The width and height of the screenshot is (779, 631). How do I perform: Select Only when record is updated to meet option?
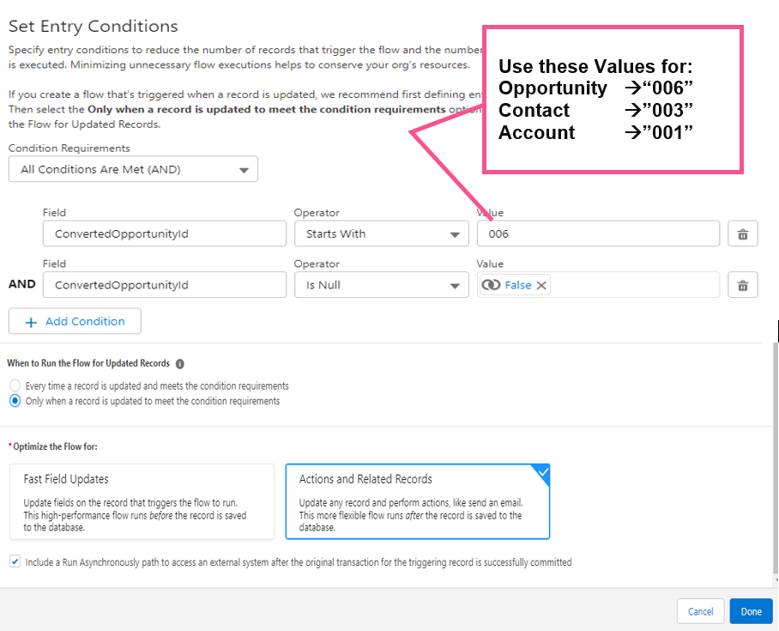pos(15,401)
